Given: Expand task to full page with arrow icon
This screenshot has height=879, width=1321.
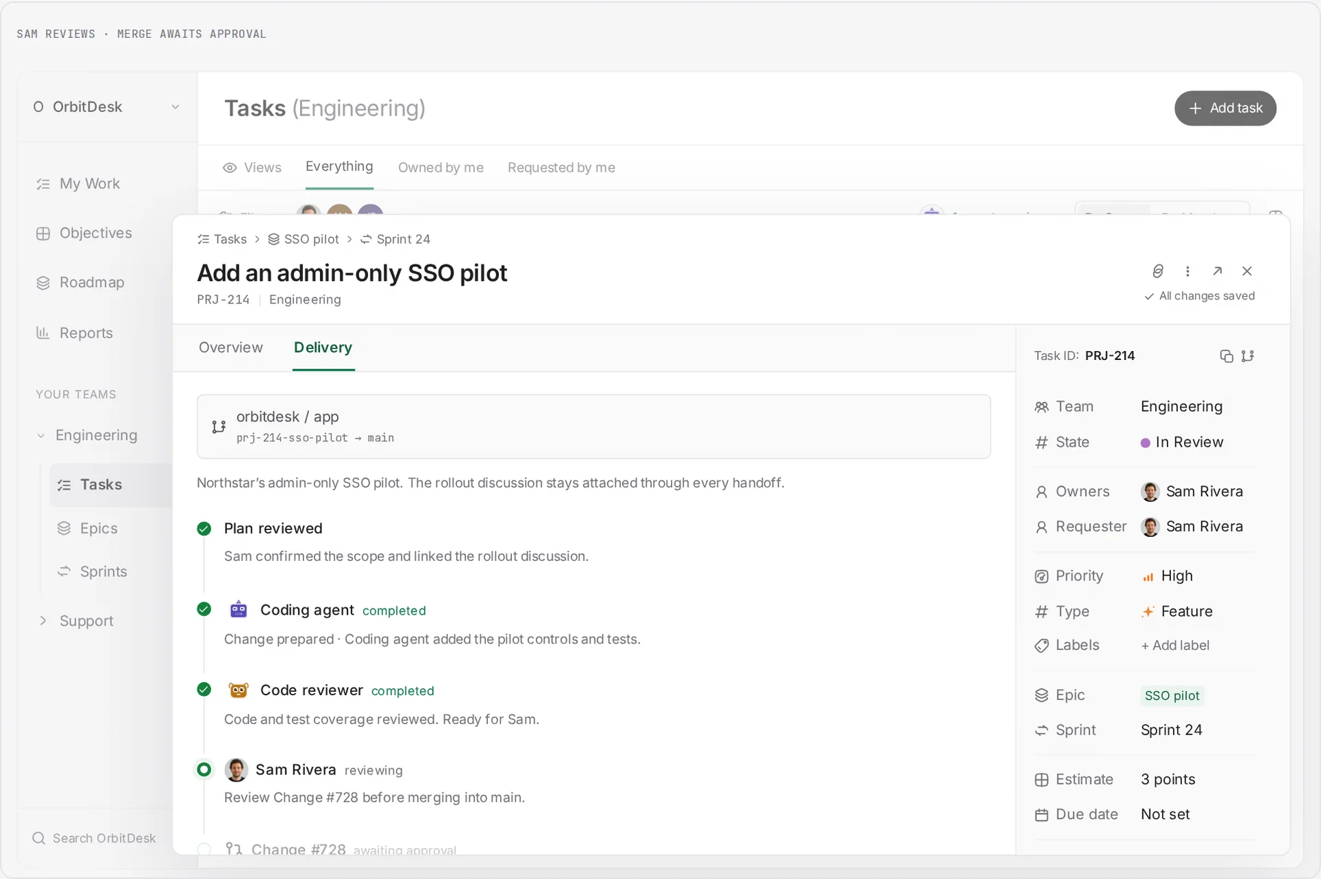Looking at the screenshot, I should (x=1217, y=271).
